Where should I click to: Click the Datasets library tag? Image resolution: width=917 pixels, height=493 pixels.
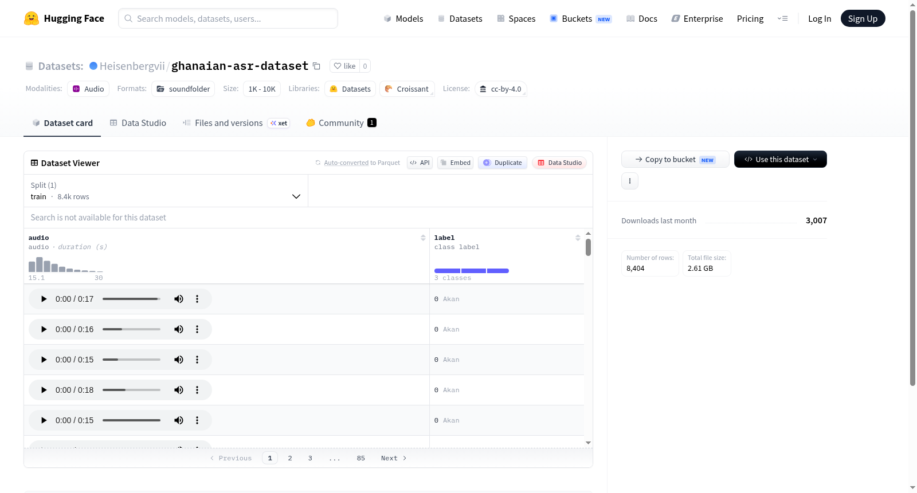(x=350, y=89)
